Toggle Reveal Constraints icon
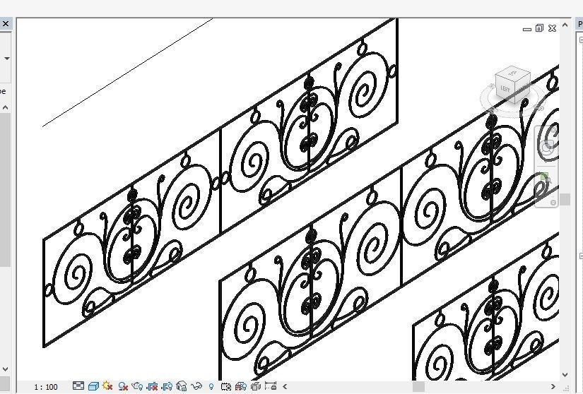Viewport: 583px width, 394px height. (x=271, y=386)
